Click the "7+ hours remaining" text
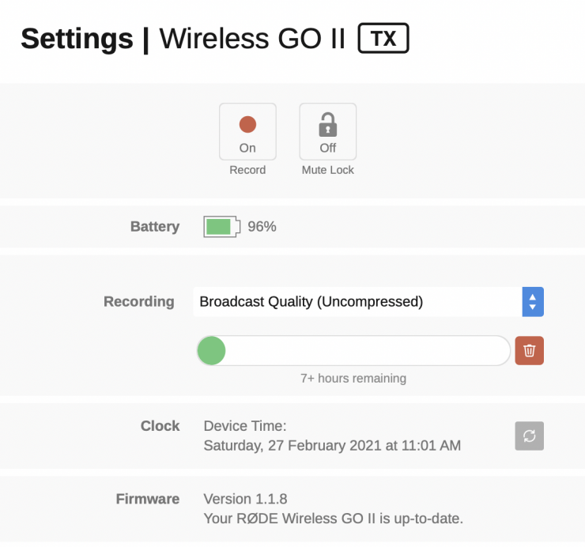 coord(353,378)
